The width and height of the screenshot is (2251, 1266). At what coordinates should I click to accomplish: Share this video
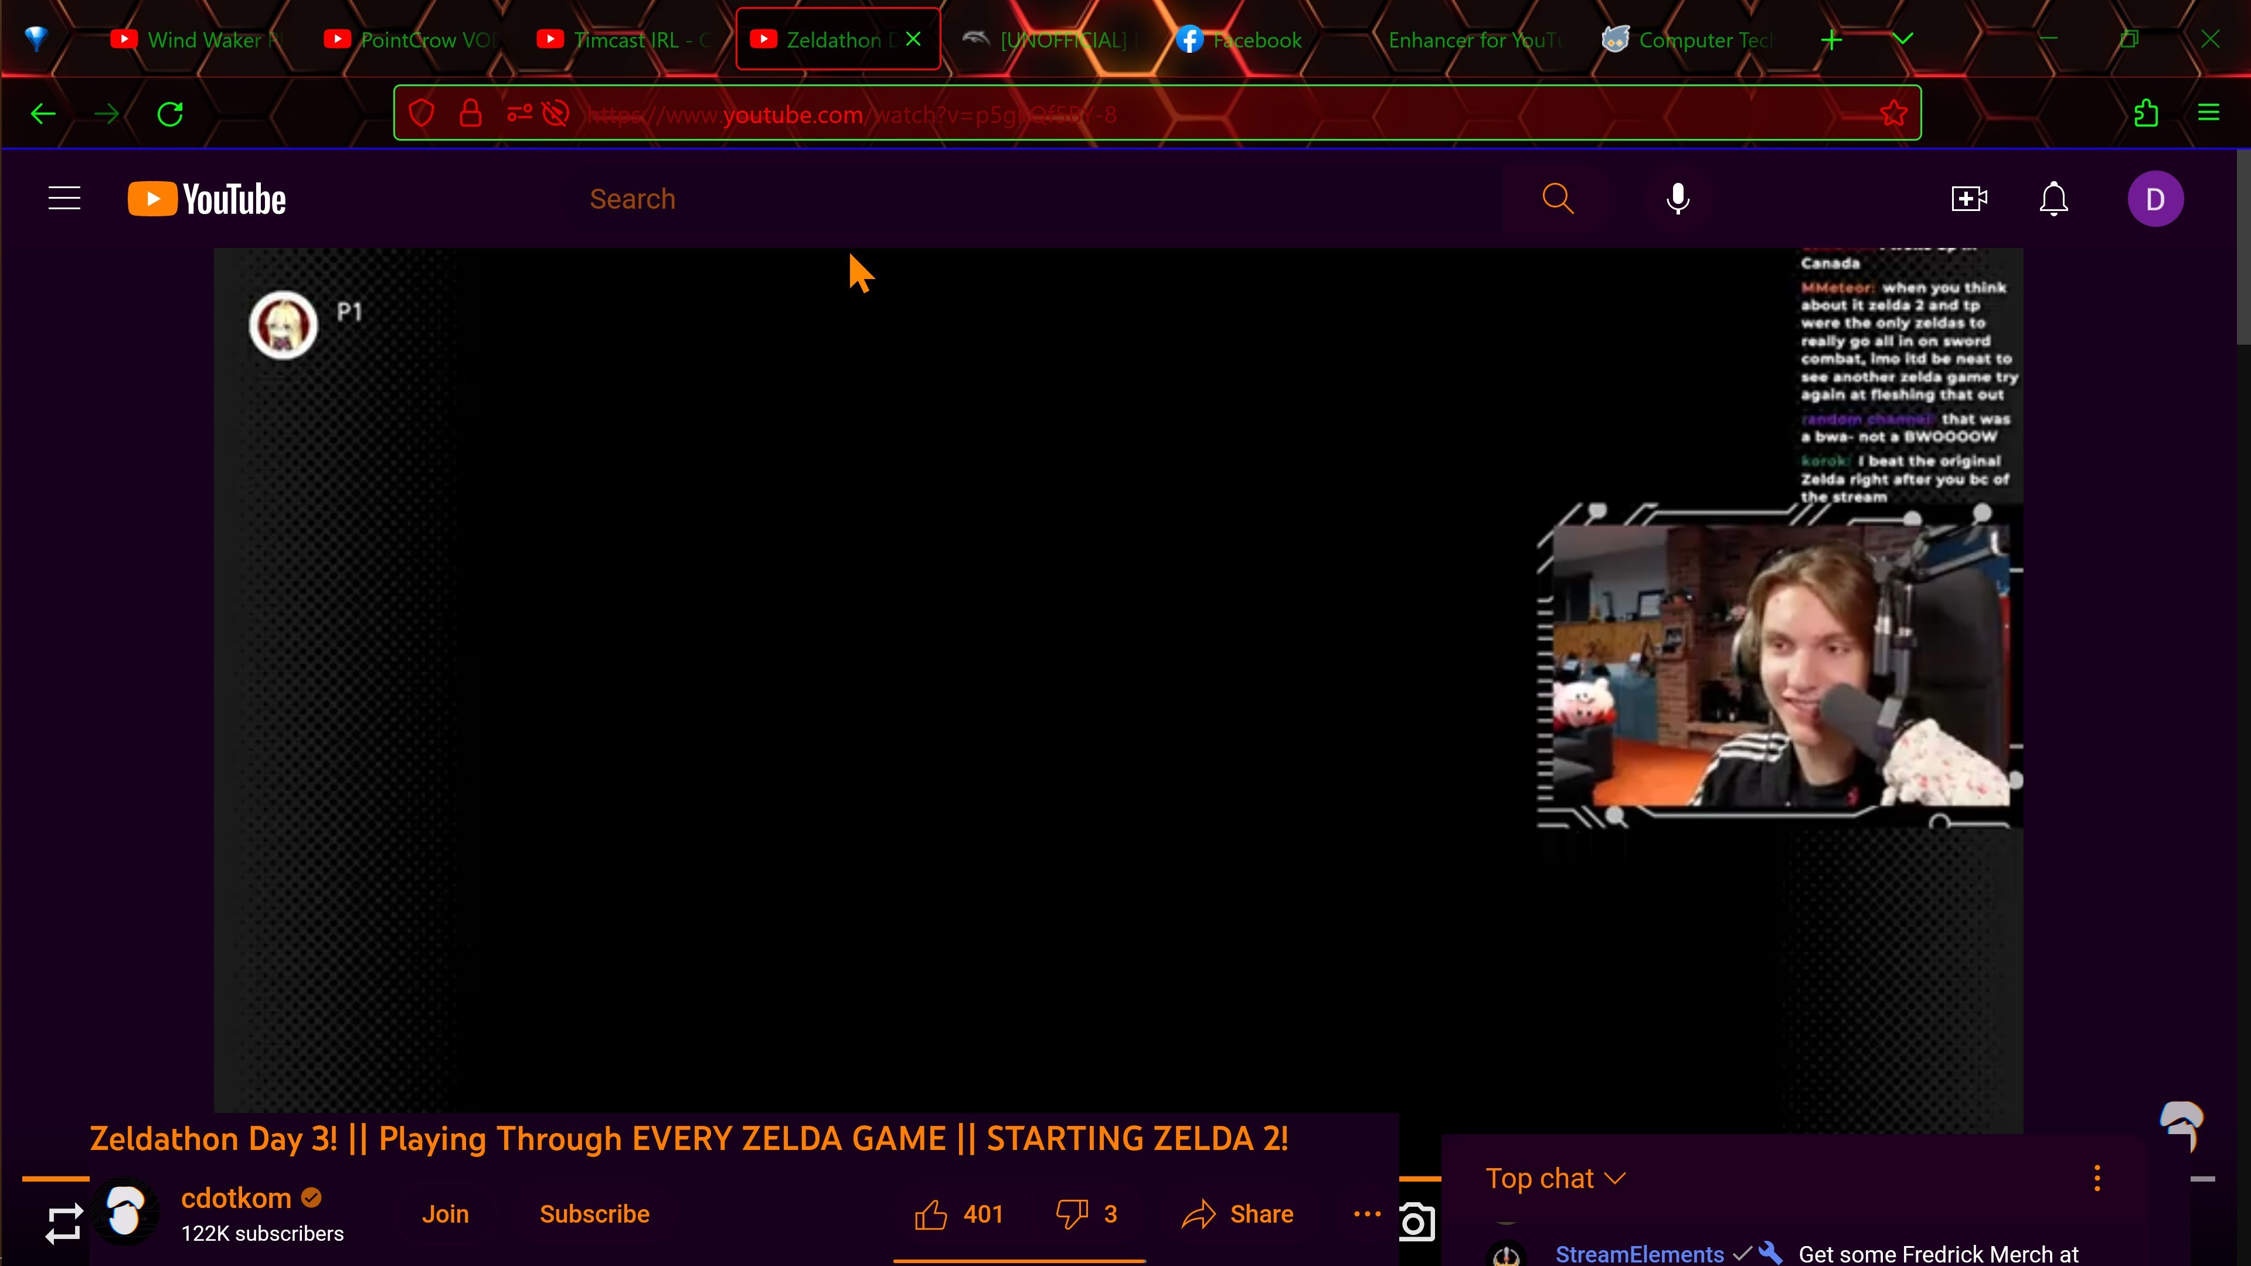1237,1214
